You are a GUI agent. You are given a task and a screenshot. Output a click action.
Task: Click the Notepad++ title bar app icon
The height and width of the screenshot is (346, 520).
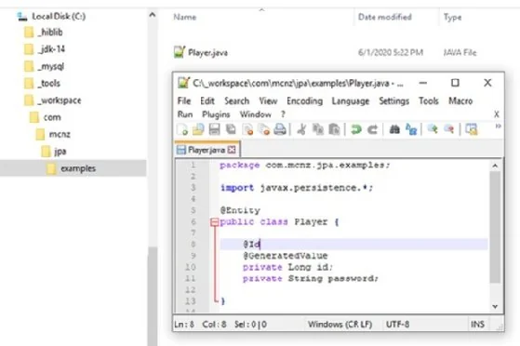pyautogui.click(x=183, y=83)
